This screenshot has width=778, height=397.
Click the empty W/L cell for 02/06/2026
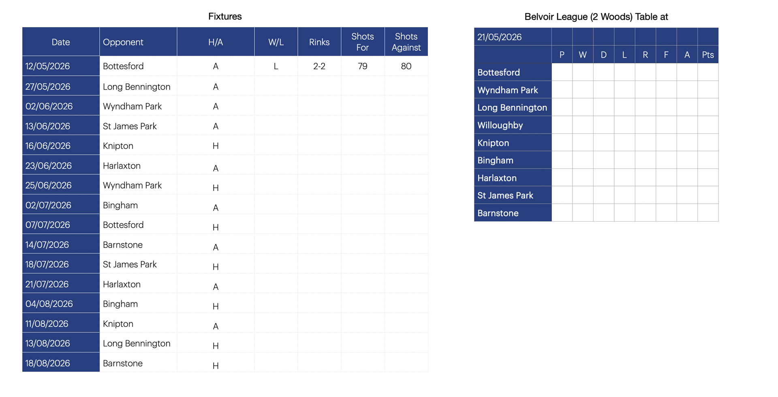pyautogui.click(x=276, y=106)
